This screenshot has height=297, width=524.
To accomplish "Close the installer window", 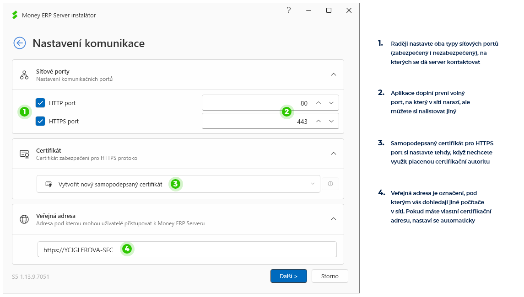I will click(x=349, y=11).
